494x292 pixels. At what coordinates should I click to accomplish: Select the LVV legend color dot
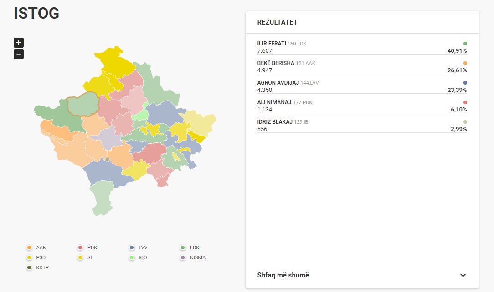pos(132,247)
